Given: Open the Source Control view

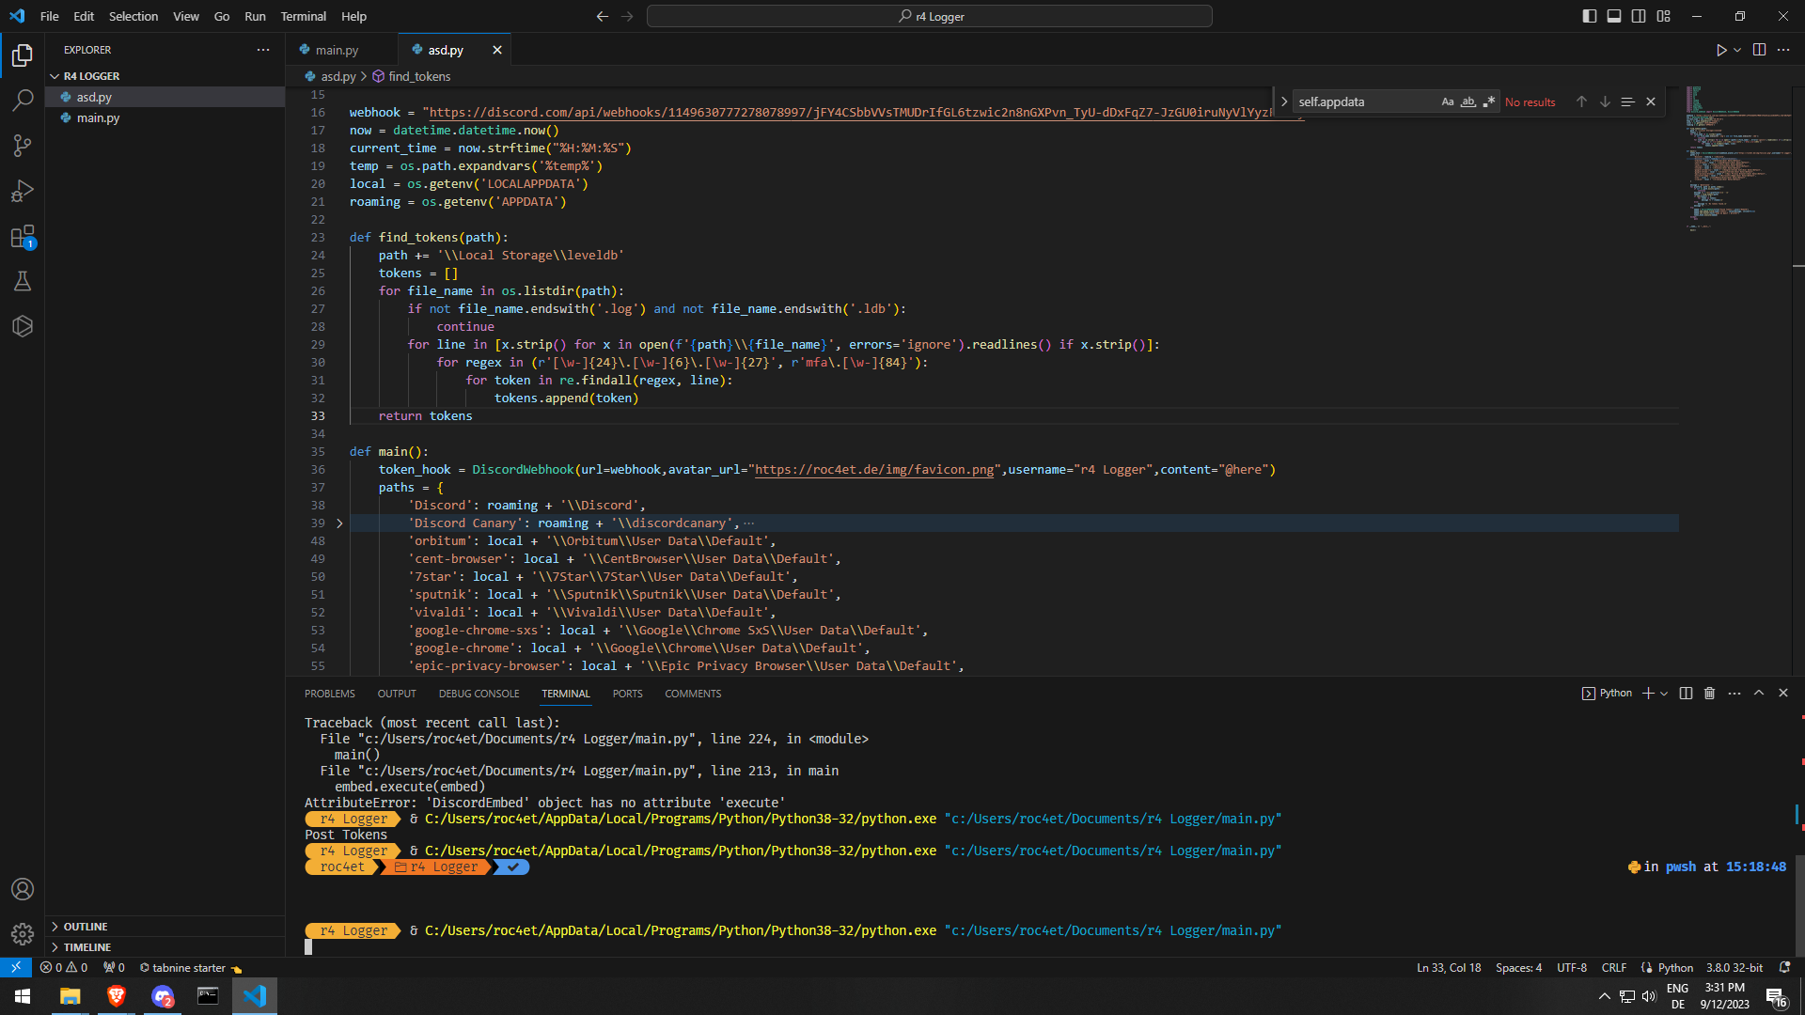Looking at the screenshot, I should [x=23, y=145].
